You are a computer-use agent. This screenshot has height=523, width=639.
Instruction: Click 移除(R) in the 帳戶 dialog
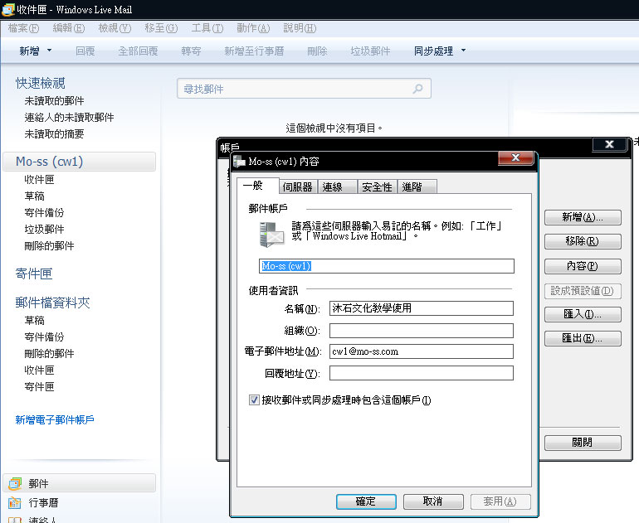point(583,241)
